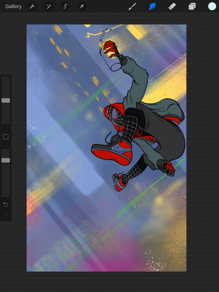Adjust the brush size slider handle

click(x=6, y=101)
